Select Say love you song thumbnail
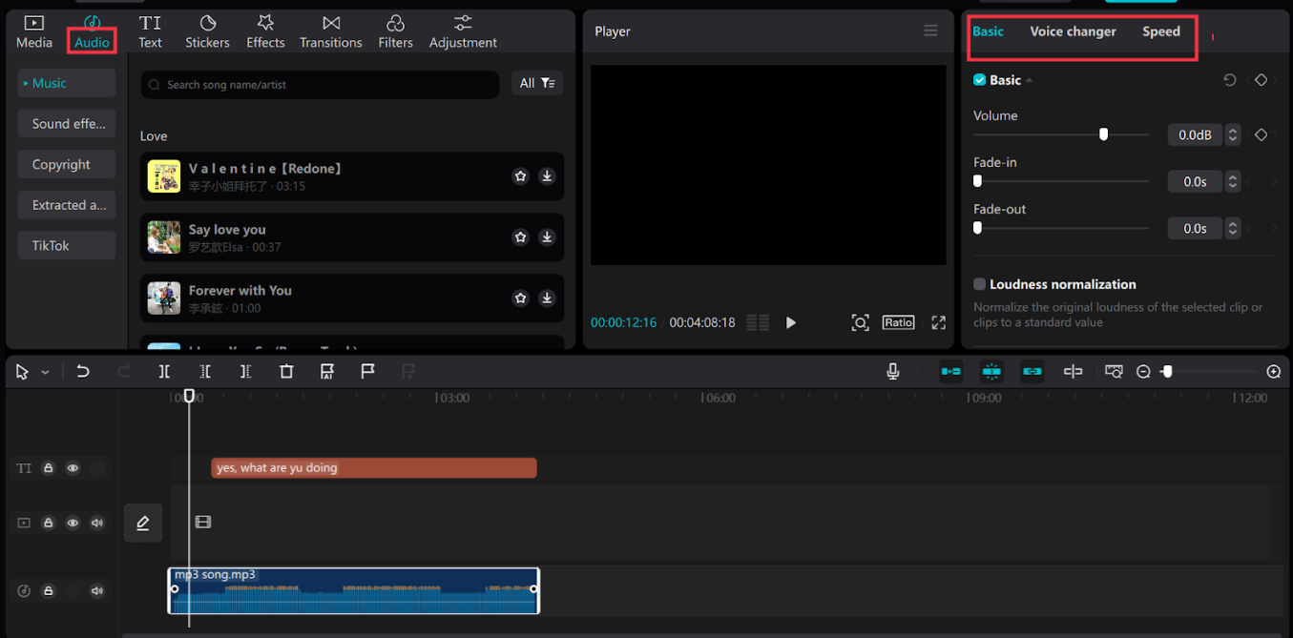Viewport: 1293px width, 638px height. click(164, 237)
